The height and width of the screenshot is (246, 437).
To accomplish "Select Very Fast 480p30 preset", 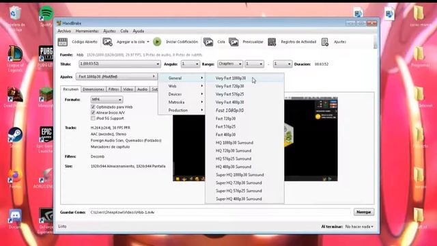I will point(244,102).
